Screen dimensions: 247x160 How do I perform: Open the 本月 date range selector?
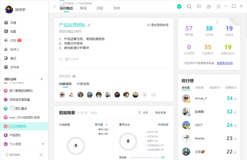pyautogui.click(x=143, y=112)
